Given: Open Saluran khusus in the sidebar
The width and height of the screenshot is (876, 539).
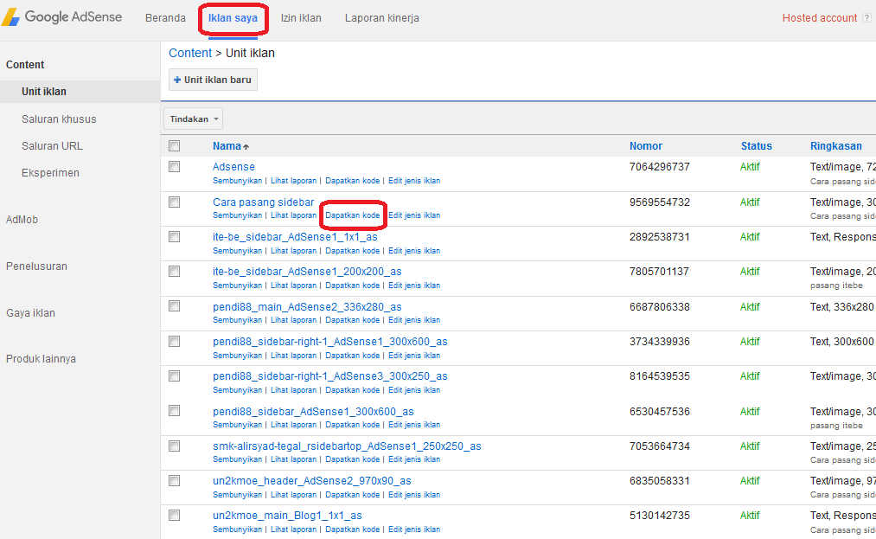Looking at the screenshot, I should click(56, 119).
